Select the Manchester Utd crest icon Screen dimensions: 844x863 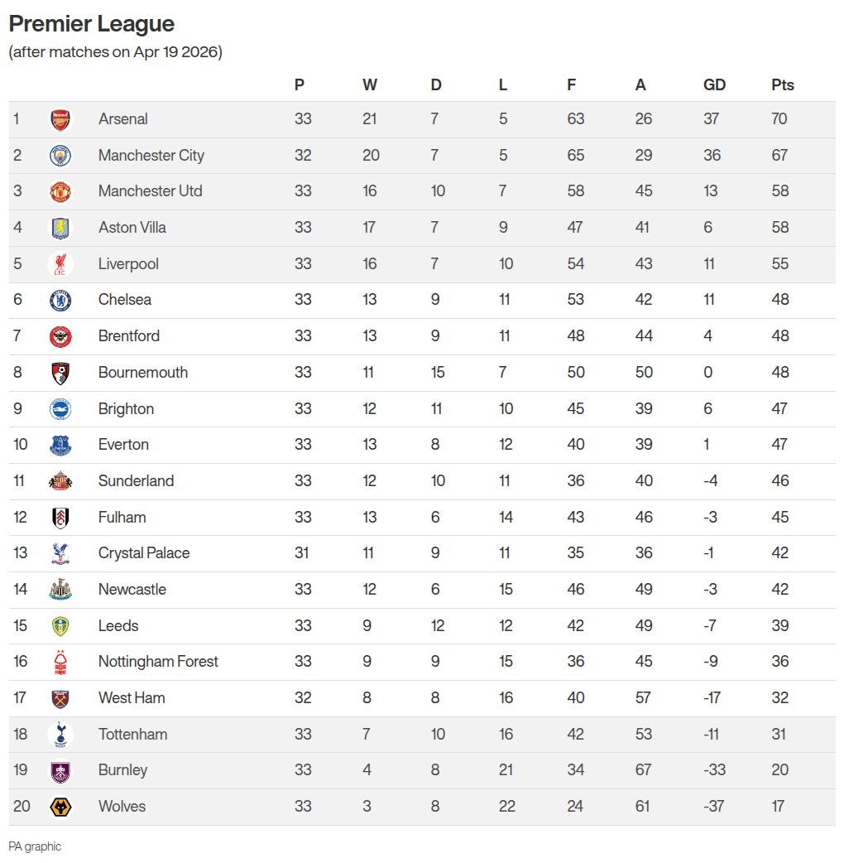tap(60, 191)
